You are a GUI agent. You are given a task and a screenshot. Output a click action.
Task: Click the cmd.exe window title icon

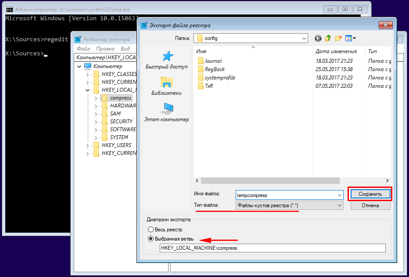coord(9,10)
